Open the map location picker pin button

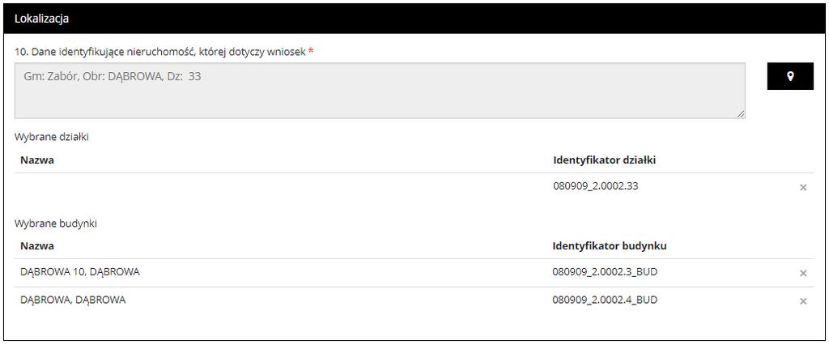[x=790, y=76]
